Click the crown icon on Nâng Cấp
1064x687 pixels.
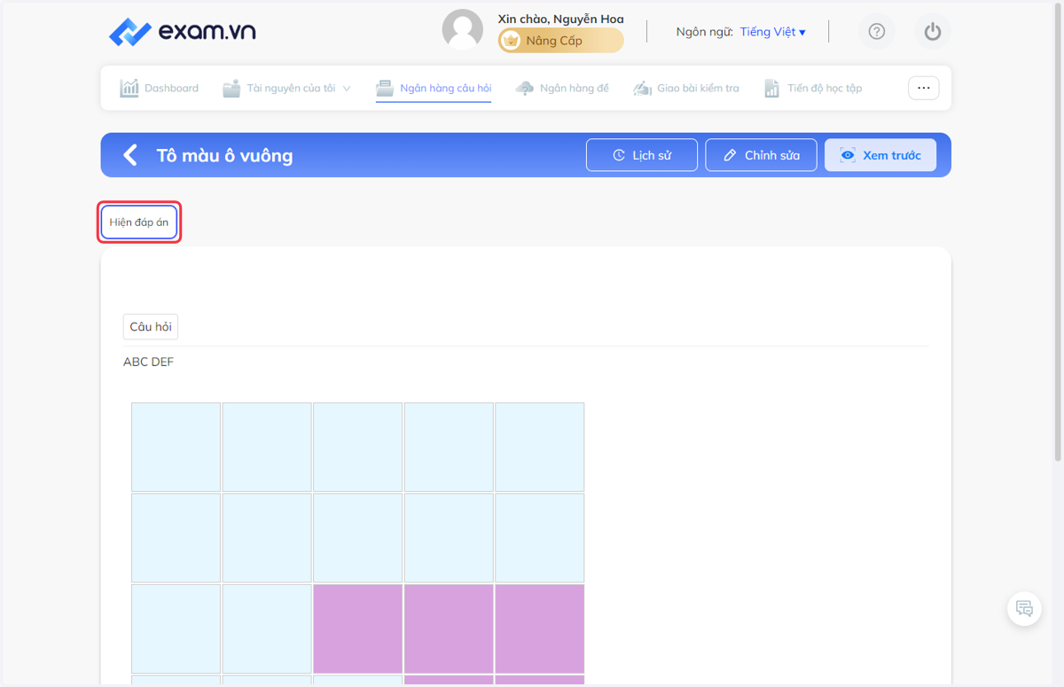point(511,41)
